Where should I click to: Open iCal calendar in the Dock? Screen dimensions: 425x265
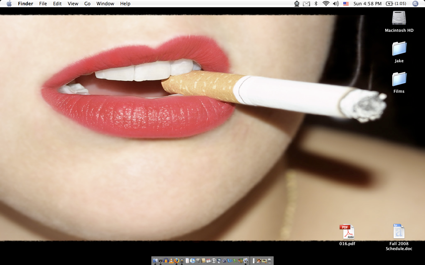(209, 261)
